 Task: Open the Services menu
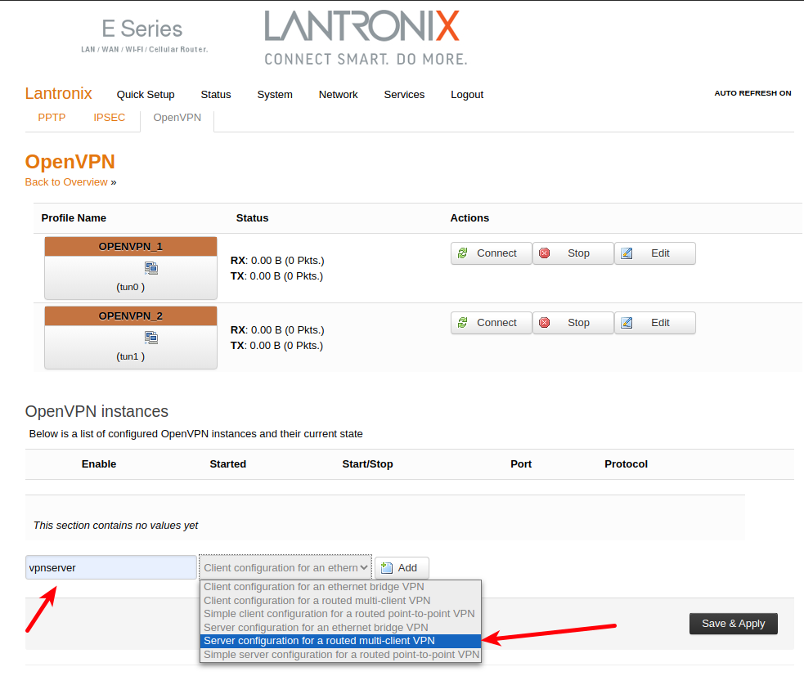tap(404, 95)
